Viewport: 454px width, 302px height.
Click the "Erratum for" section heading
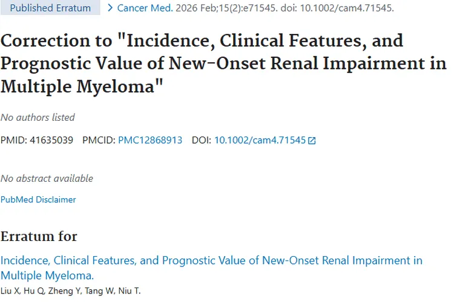click(x=39, y=236)
